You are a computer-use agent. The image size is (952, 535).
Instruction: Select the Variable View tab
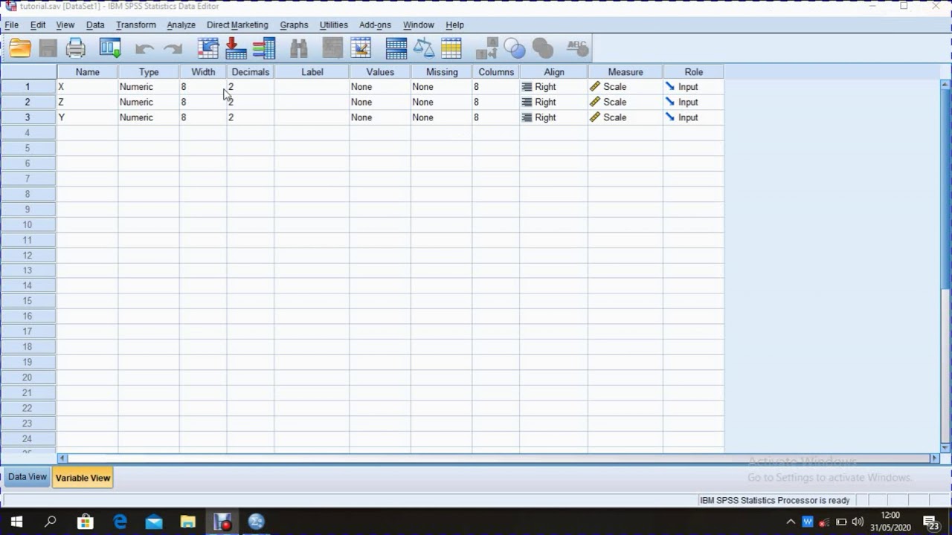[83, 478]
